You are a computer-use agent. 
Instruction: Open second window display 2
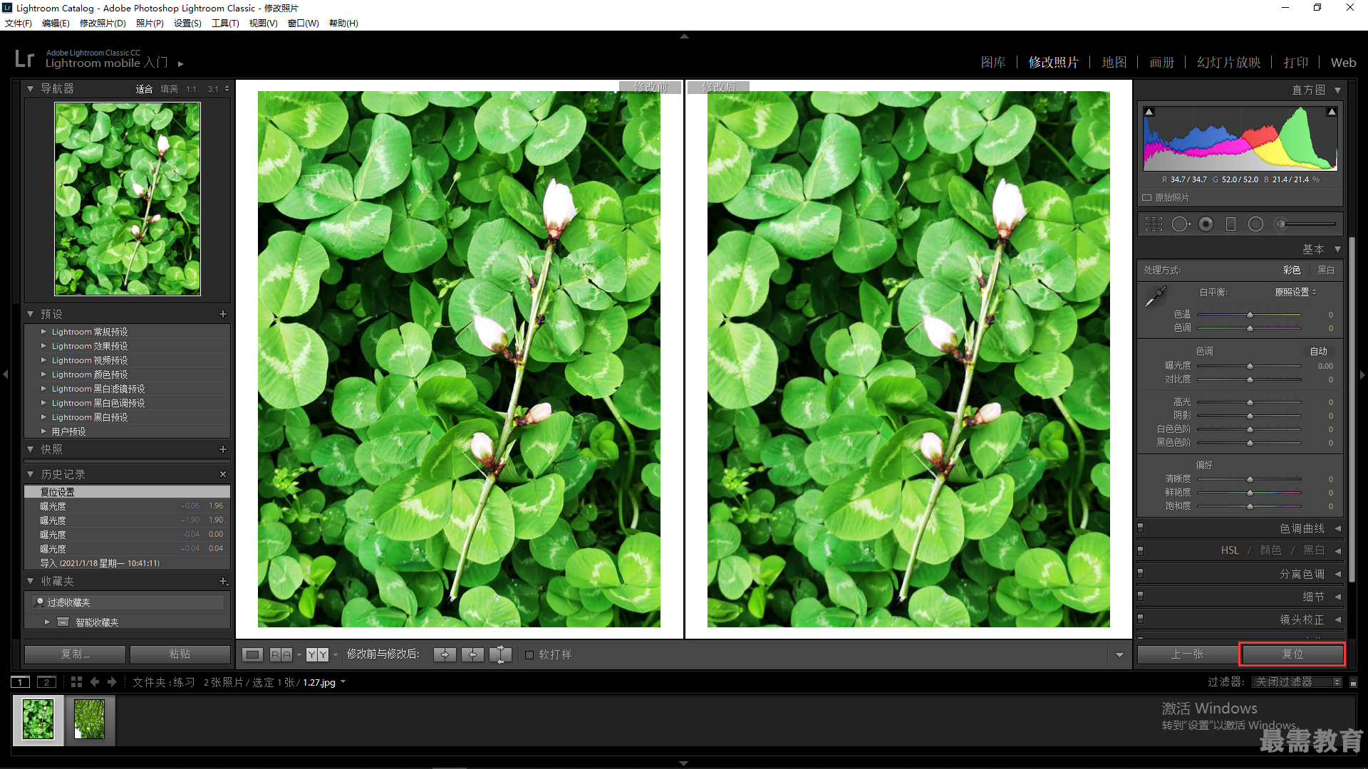point(46,682)
